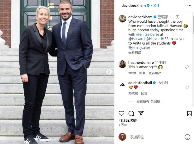Show caption translation via 查看翻译
This screenshot has height=144, width=194.
(135, 53)
